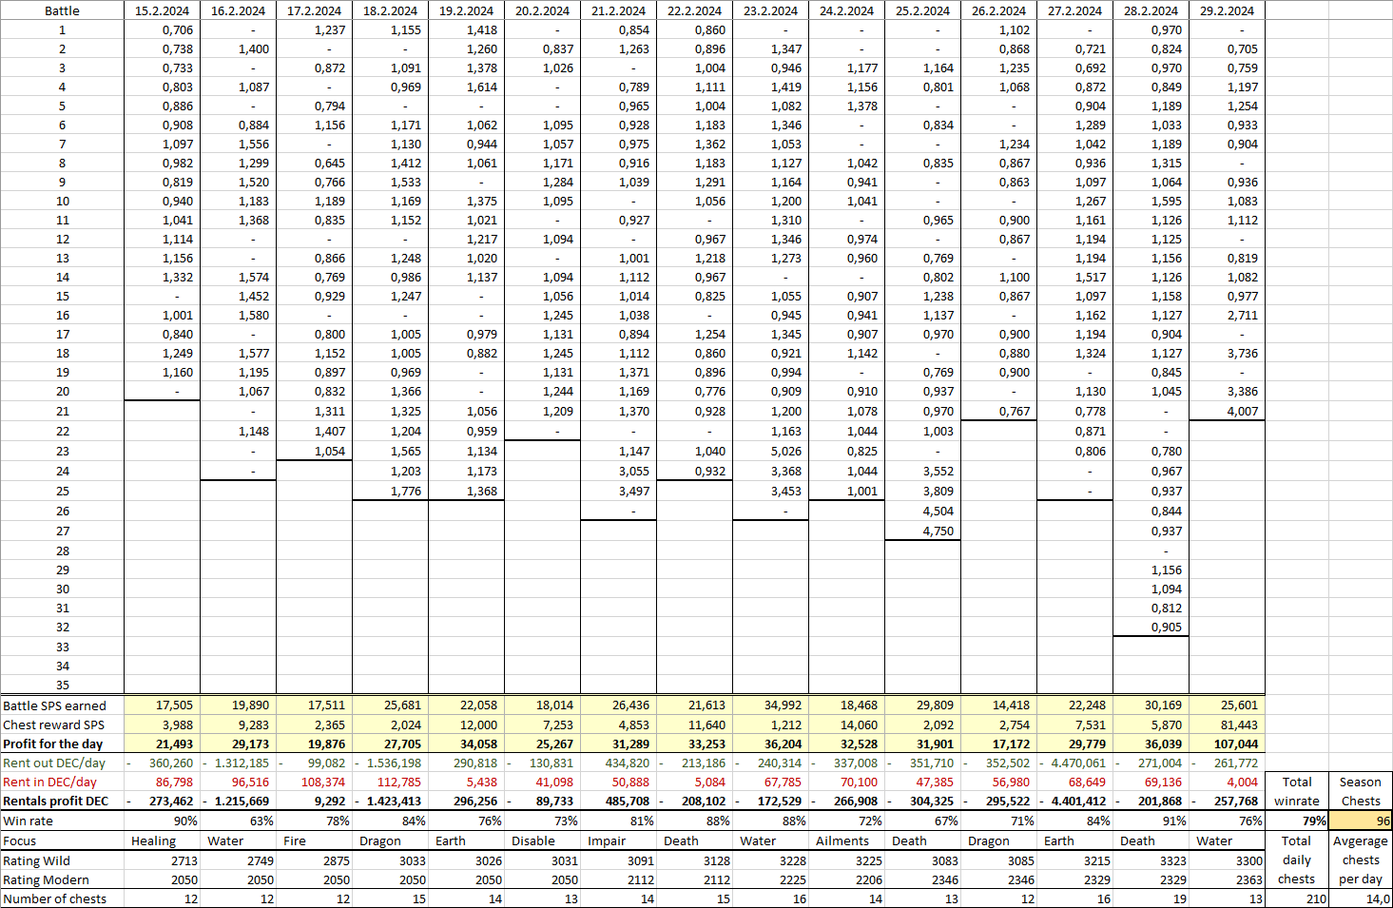Viewport: 1393px width, 908px height.
Task: Select chest reward value 3,988
Action: point(177,724)
